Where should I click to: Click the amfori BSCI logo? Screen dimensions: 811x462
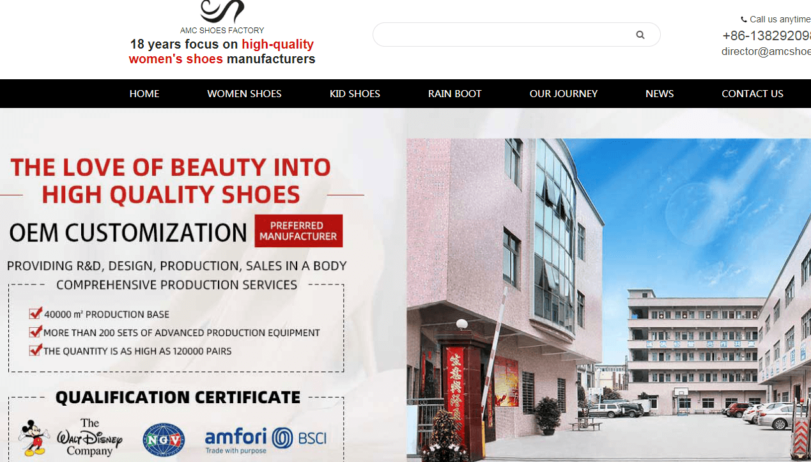click(265, 440)
